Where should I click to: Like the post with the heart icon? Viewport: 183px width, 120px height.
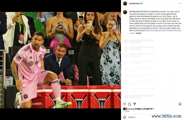(x=125, y=104)
